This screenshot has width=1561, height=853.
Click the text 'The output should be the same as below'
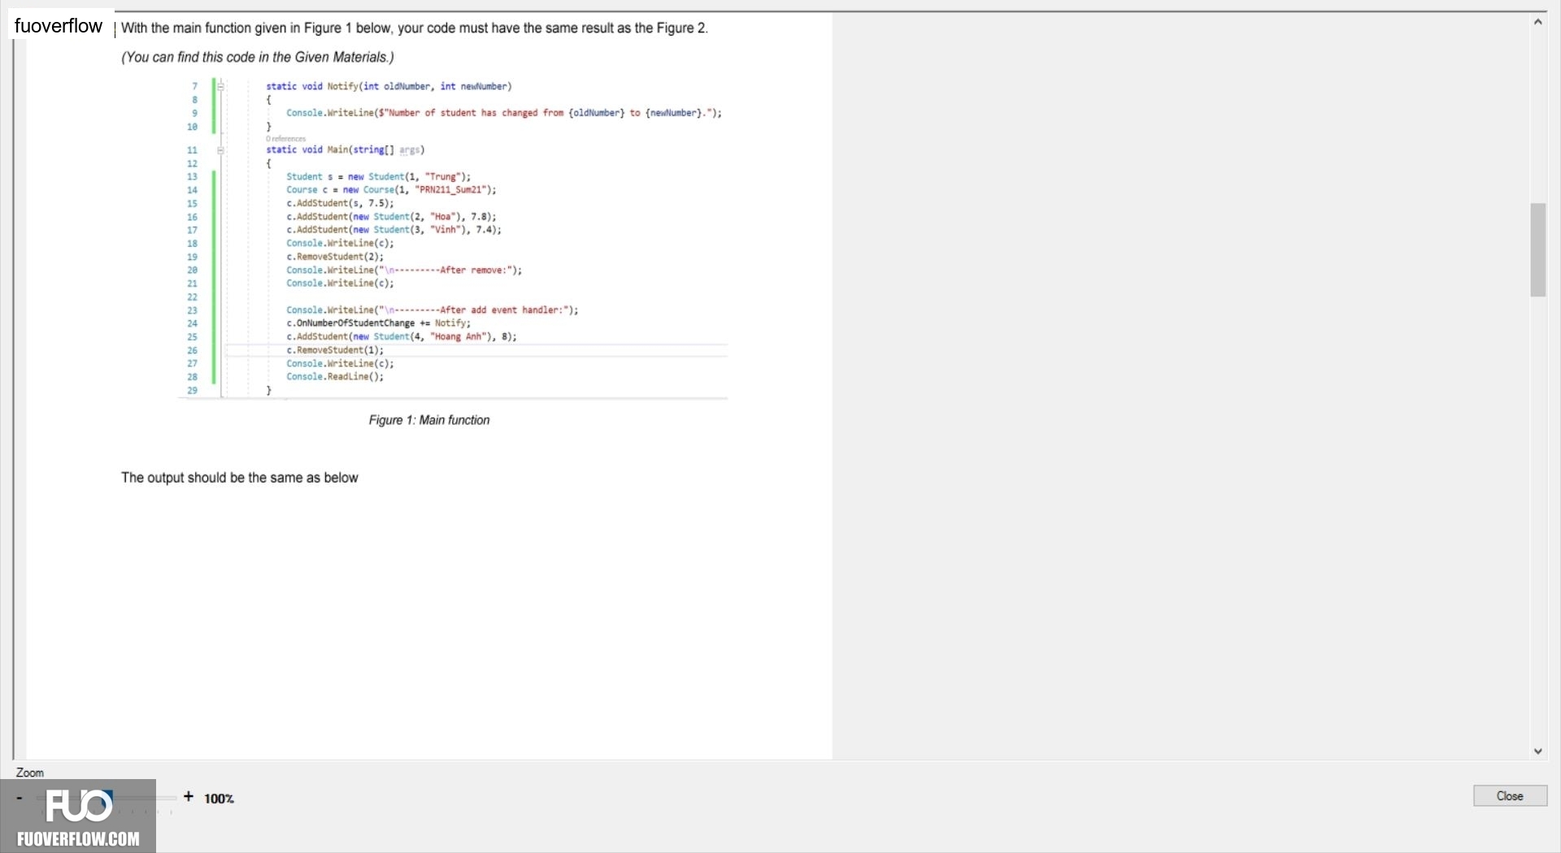pyautogui.click(x=240, y=478)
